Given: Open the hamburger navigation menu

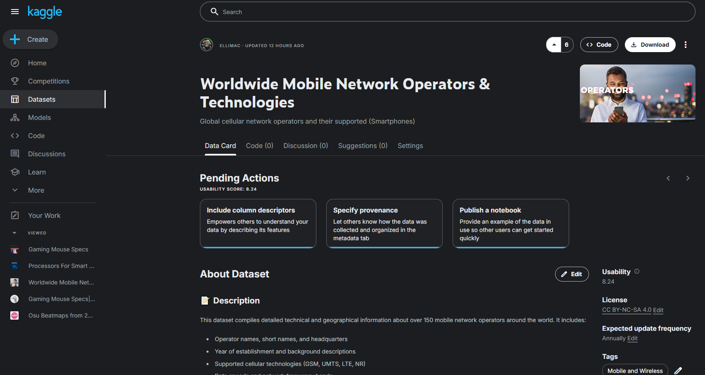Looking at the screenshot, I should click(x=15, y=12).
